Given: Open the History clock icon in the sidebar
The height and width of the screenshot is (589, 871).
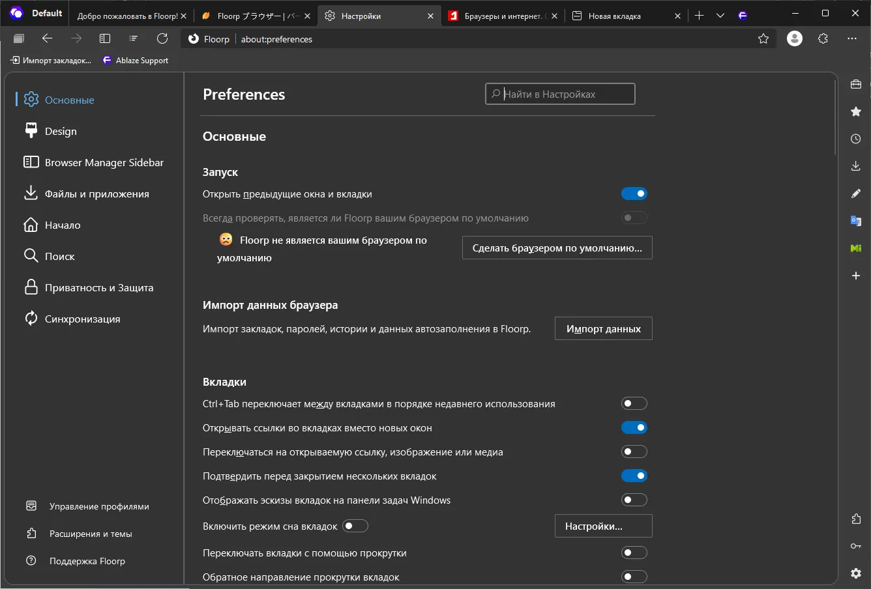Looking at the screenshot, I should [x=856, y=139].
